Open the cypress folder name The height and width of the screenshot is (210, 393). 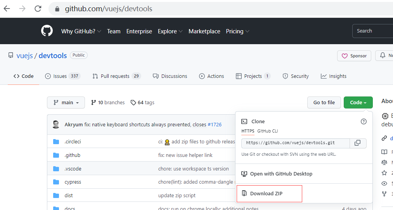coord(73,182)
